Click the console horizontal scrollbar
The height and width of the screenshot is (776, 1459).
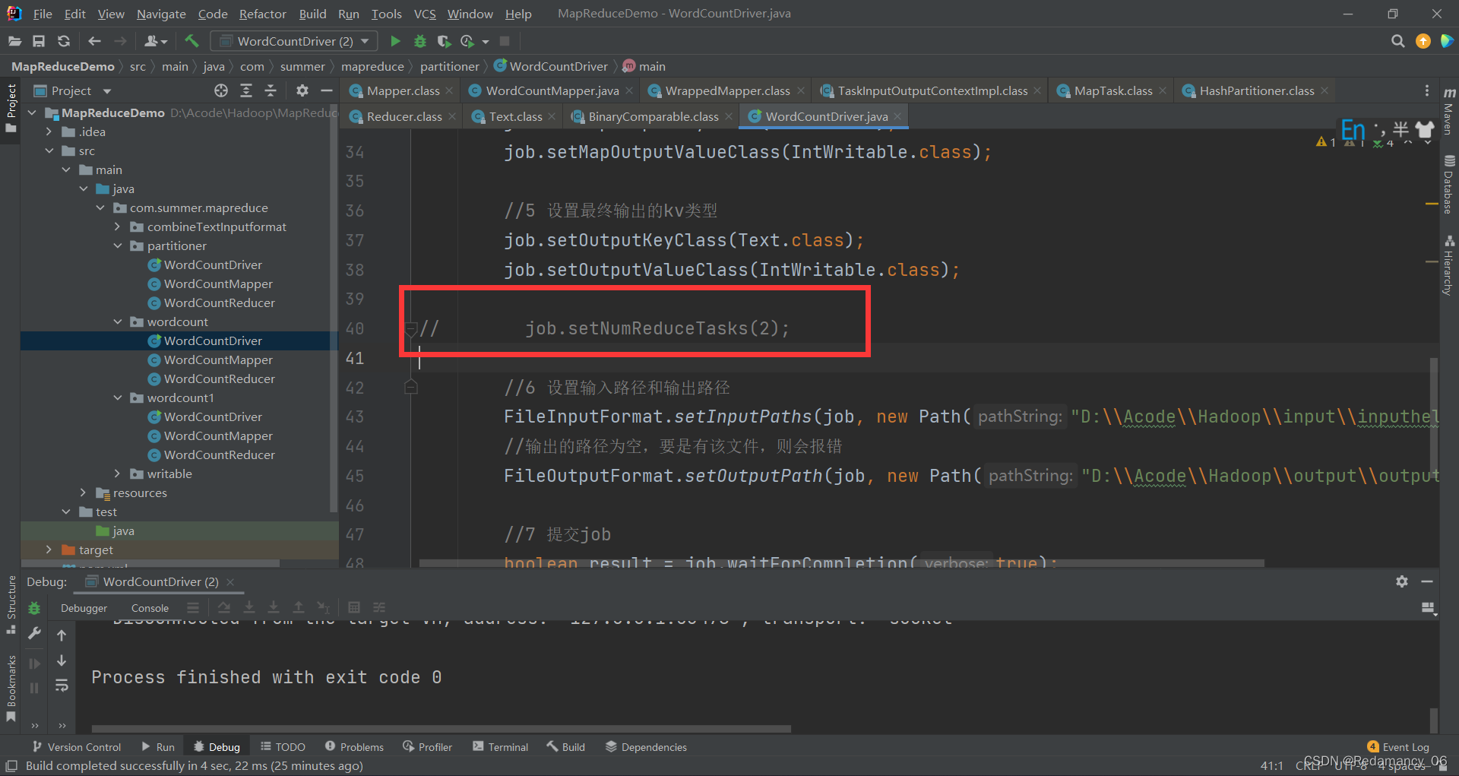click(441, 728)
